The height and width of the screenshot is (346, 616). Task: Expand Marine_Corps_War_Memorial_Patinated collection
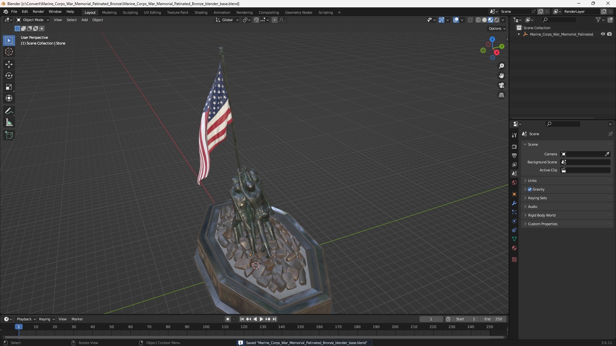click(x=519, y=34)
